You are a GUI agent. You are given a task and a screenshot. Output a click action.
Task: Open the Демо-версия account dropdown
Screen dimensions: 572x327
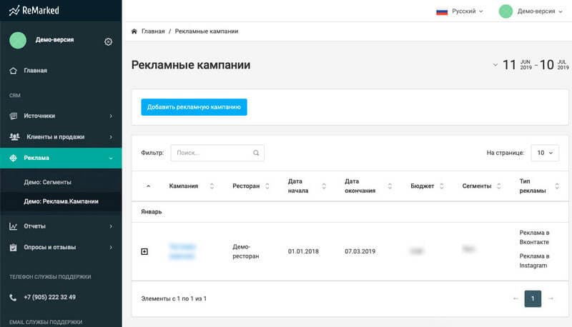pyautogui.click(x=540, y=11)
